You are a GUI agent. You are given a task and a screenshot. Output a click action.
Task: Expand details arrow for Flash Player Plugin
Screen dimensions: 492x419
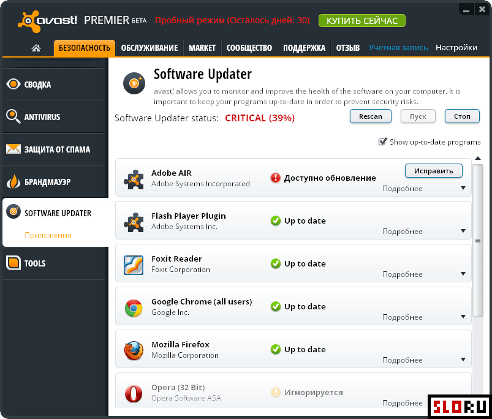(x=463, y=231)
